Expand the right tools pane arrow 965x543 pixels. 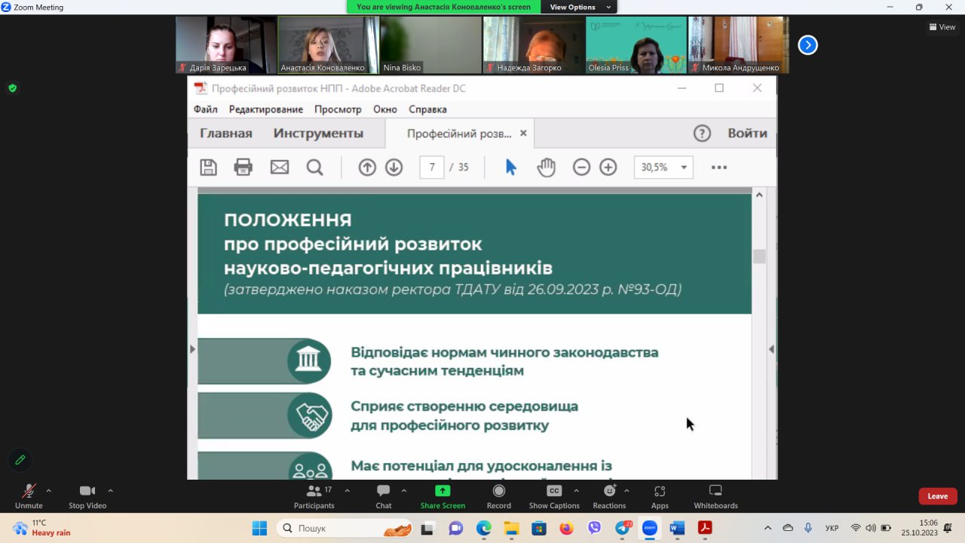771,349
